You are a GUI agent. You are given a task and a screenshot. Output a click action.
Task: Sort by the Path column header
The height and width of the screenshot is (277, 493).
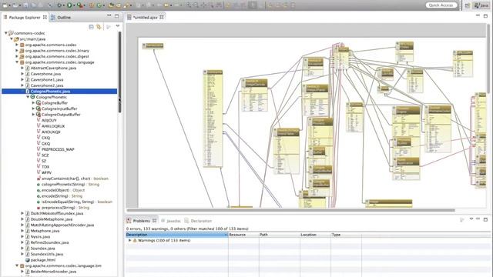279,235
